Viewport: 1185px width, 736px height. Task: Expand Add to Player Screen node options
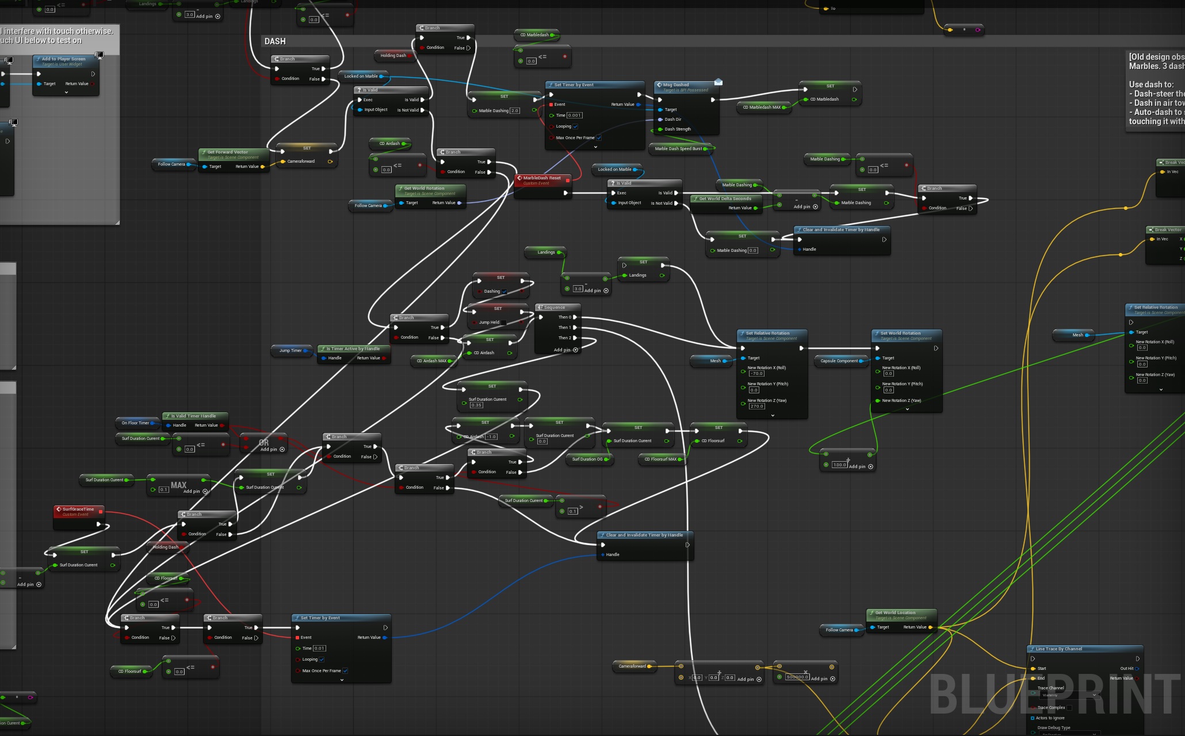pyautogui.click(x=67, y=92)
